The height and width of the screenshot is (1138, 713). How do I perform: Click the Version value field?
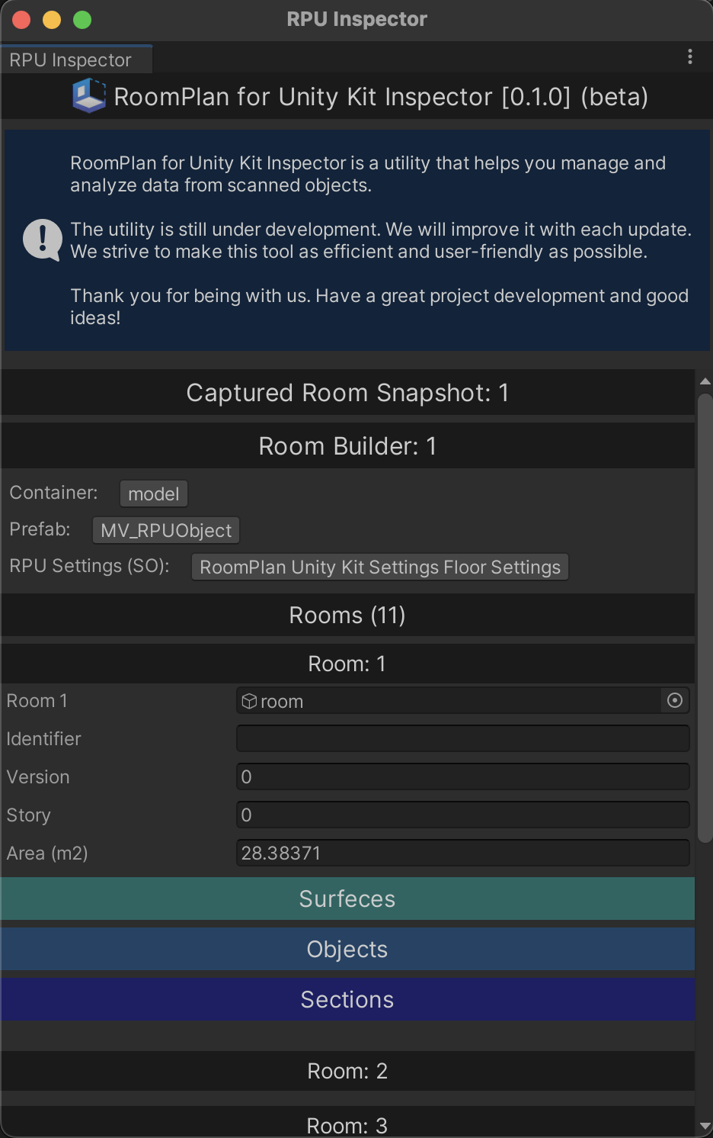tap(462, 776)
